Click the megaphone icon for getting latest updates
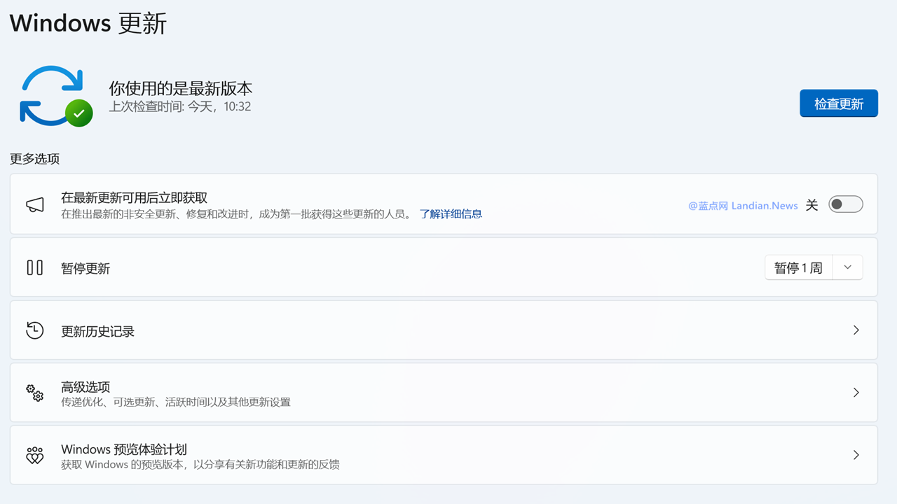 click(x=35, y=204)
